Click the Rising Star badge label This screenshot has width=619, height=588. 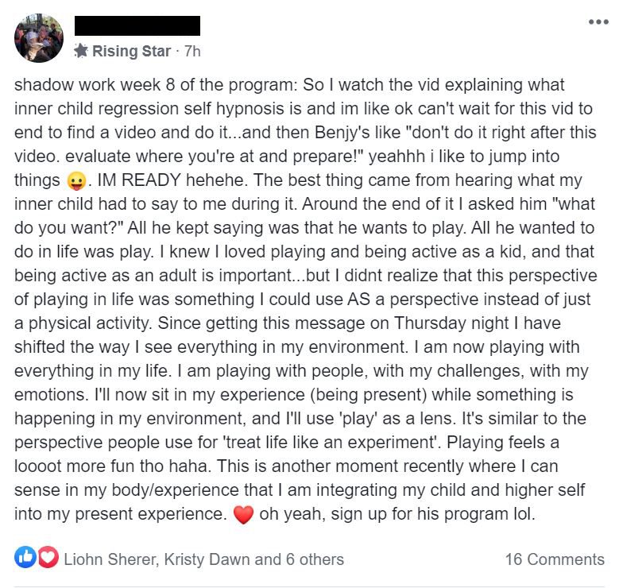tap(131, 51)
